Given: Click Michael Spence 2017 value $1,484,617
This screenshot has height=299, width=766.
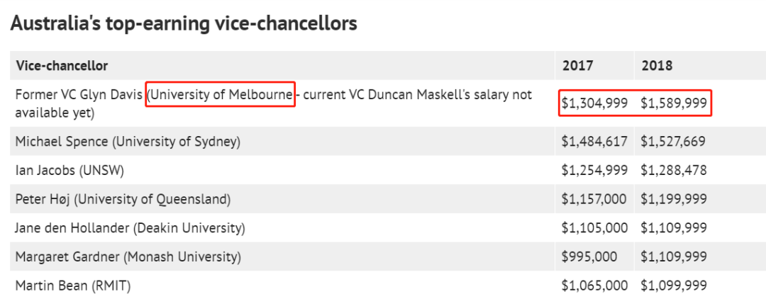Looking at the screenshot, I should coord(594,142).
